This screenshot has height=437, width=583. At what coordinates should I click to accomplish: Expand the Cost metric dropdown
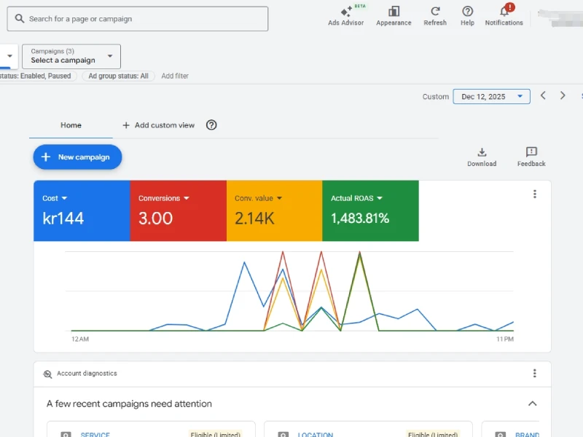point(55,198)
